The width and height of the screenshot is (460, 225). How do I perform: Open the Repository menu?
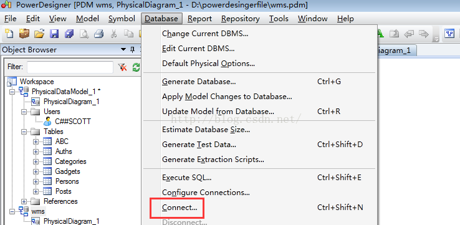click(x=241, y=19)
